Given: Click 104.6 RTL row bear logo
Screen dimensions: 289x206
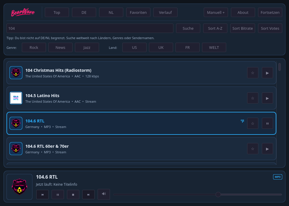Looking at the screenshot, I should (x=16, y=123).
